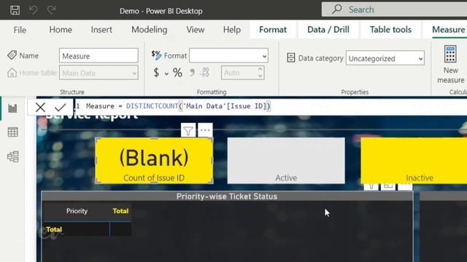Switch to the Home ribbon tab

(61, 30)
